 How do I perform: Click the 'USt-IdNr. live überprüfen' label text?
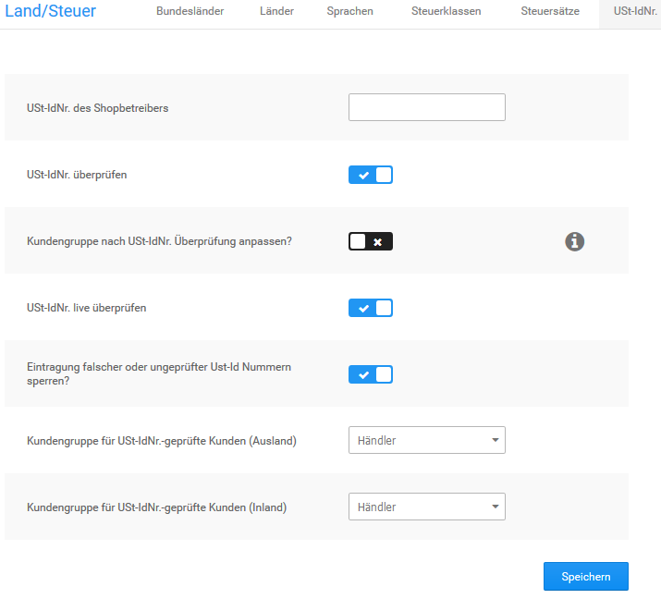[87, 308]
